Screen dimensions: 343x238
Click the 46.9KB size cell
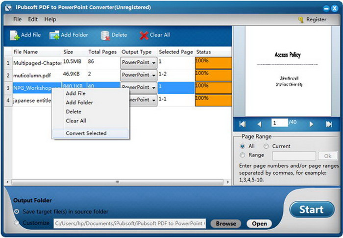point(74,76)
